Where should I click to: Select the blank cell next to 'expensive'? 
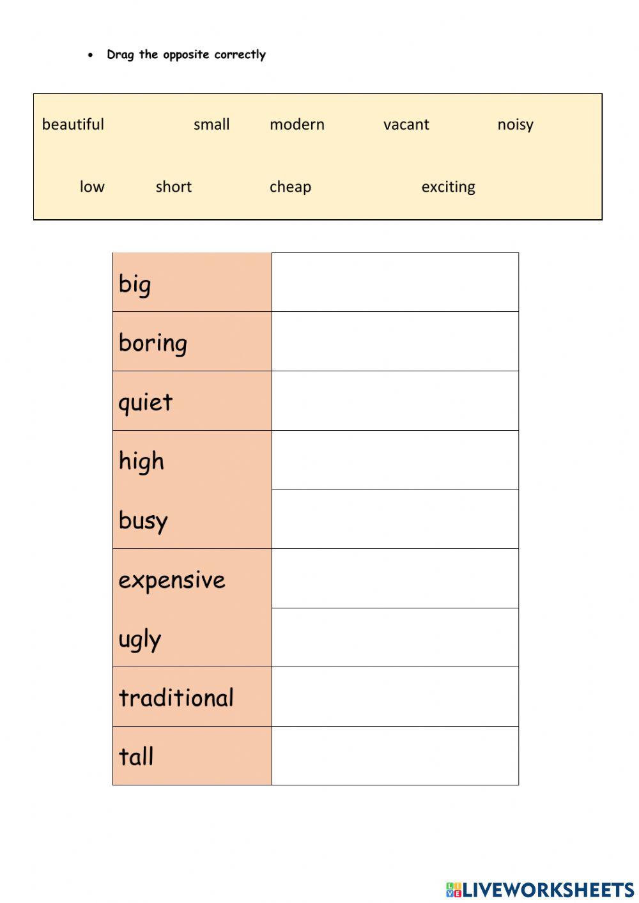[395, 578]
